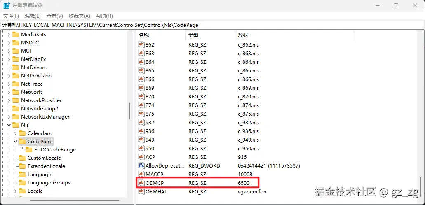The image size is (425, 205).
Task: Select the NetTrace key
Action: 32,84
